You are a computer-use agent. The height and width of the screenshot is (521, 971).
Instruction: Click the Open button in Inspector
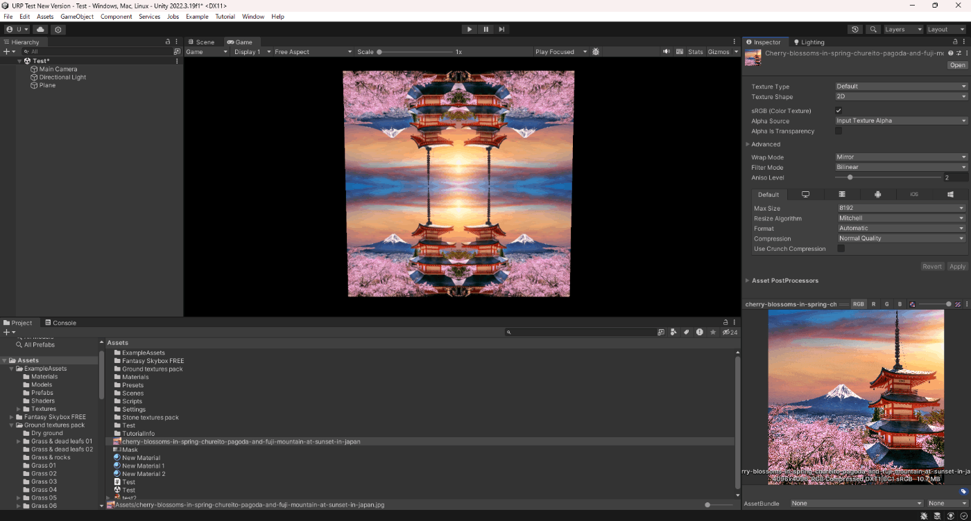957,65
